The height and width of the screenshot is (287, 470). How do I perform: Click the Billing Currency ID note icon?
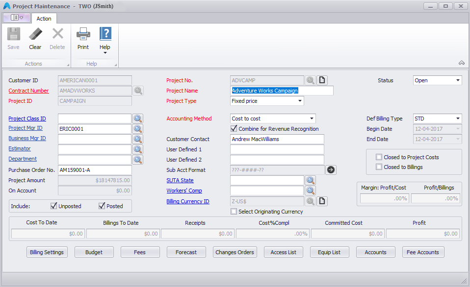point(322,201)
